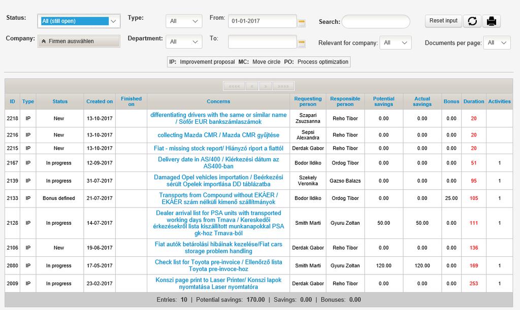The height and width of the screenshot is (310, 520).
Task: Open the Documents per page dropdown
Action: point(497,43)
